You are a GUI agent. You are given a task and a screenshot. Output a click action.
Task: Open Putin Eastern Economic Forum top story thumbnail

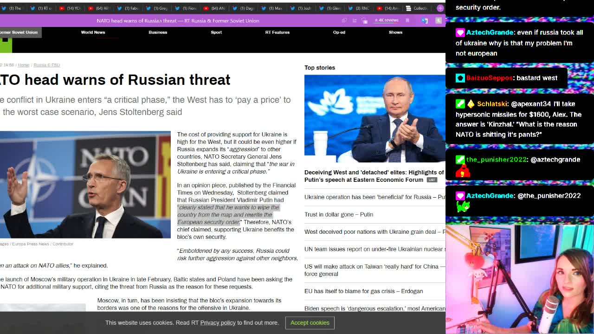(x=375, y=118)
